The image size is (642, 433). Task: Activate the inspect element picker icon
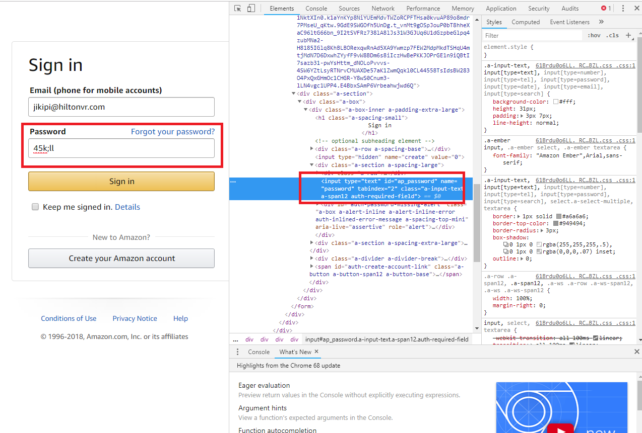coord(238,8)
